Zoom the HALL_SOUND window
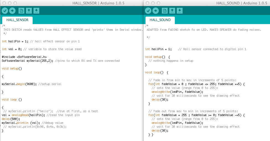 [159, 3]
